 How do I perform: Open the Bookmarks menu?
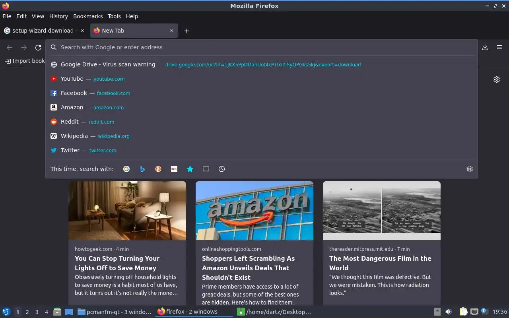(88, 16)
